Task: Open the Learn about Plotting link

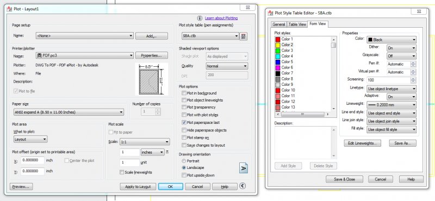Action: (x=221, y=18)
